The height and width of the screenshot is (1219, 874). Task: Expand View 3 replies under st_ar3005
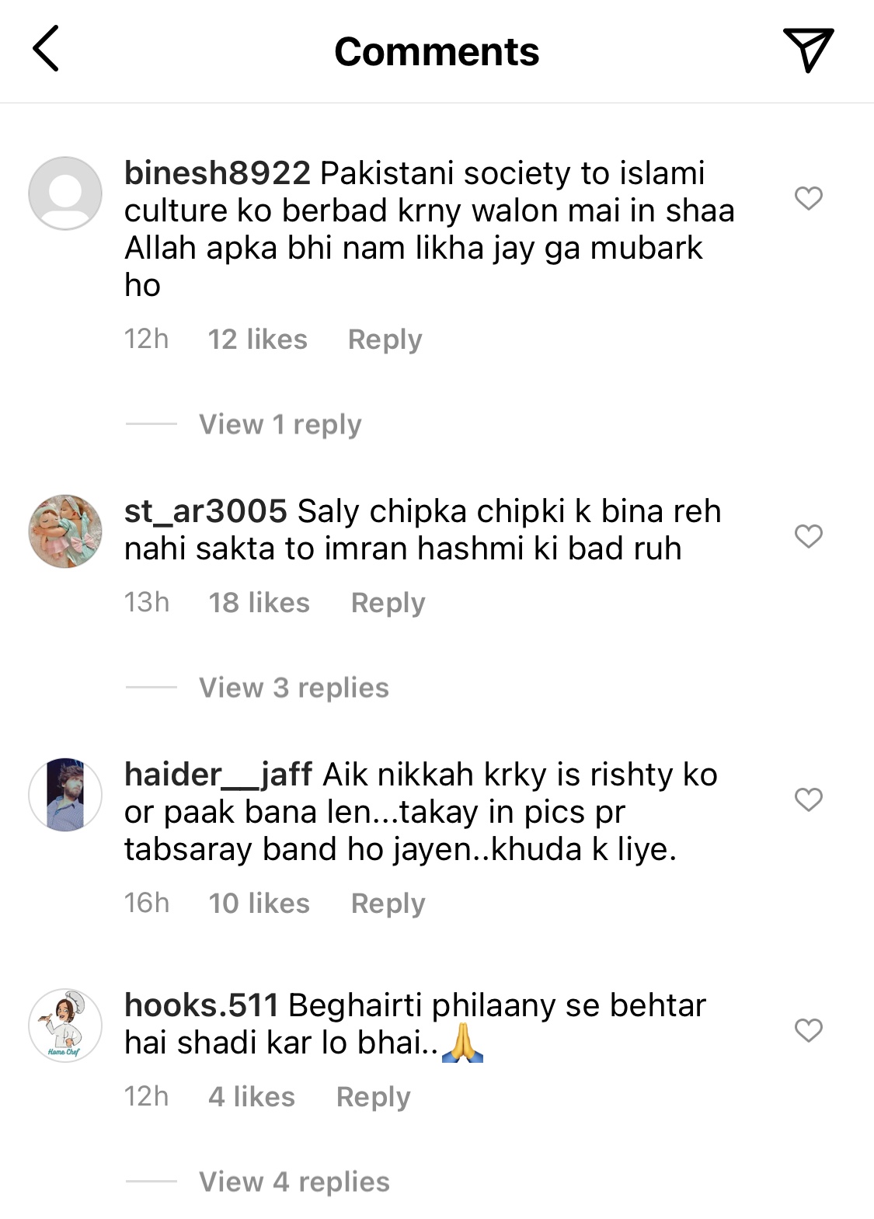click(294, 688)
